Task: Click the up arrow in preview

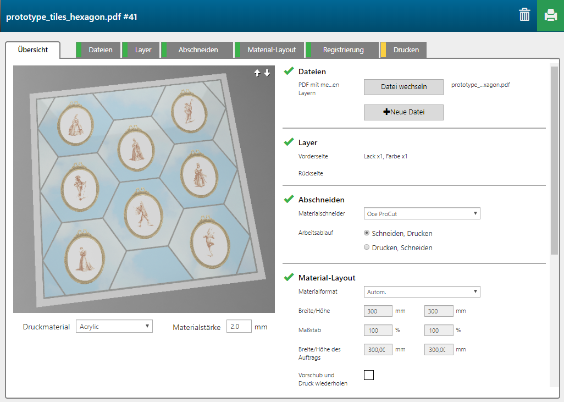Action: coord(257,73)
